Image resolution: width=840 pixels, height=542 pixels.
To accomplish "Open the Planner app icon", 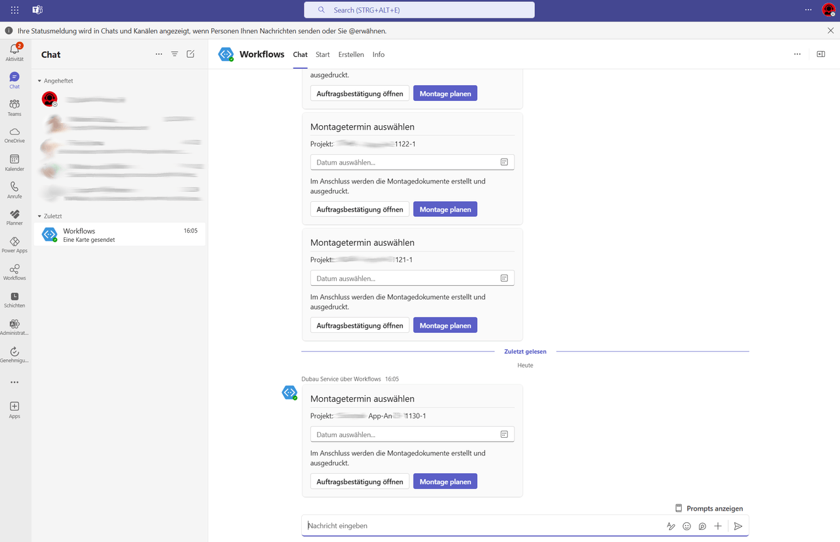I will pyautogui.click(x=14, y=216).
